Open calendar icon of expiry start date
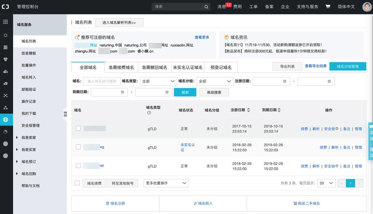373x214 pixels. [x=122, y=92]
